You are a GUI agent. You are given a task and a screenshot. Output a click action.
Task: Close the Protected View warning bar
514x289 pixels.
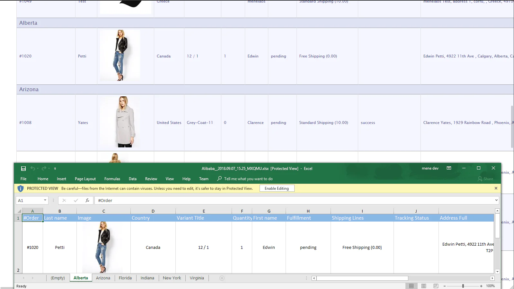pos(496,188)
